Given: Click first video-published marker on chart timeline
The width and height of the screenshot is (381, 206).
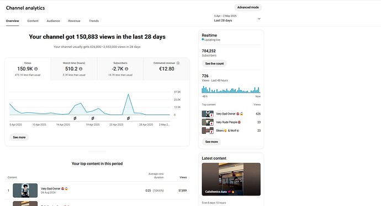Looking at the screenshot, I should point(75,118).
